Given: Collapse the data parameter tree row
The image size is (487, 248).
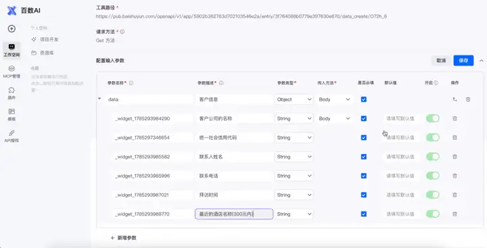Looking at the screenshot, I should (x=99, y=99).
